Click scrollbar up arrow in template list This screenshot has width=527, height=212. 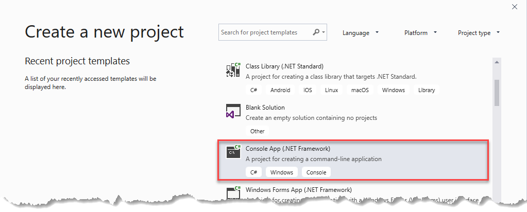click(x=497, y=62)
